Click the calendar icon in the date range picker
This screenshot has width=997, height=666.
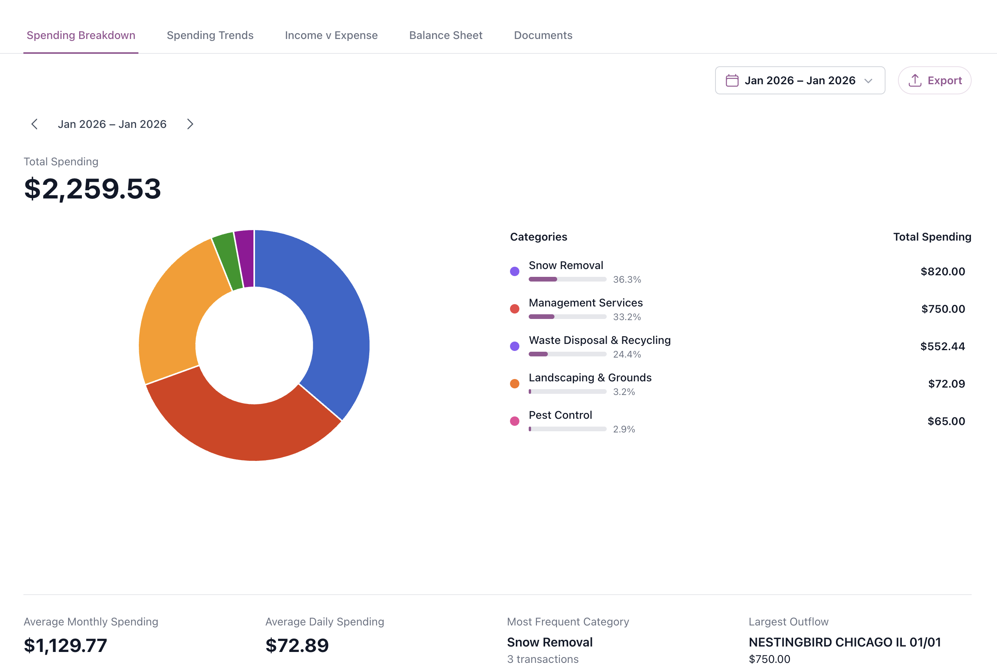click(x=733, y=80)
